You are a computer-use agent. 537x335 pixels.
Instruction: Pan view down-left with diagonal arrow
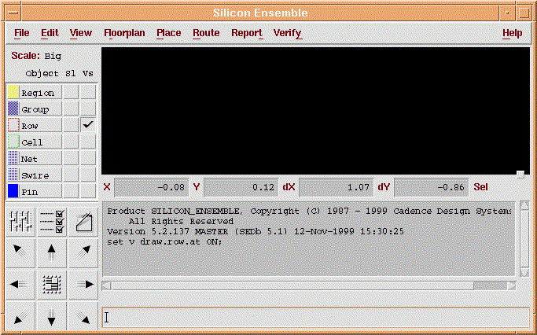pos(20,316)
